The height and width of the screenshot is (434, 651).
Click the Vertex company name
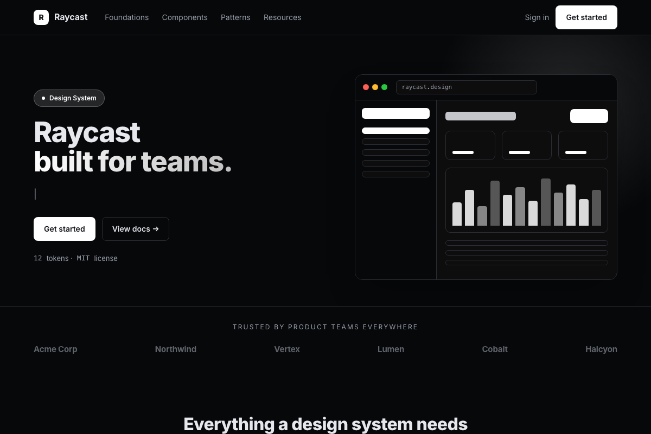tap(287, 349)
